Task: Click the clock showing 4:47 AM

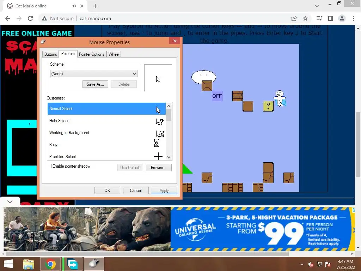Action: [x=345, y=261]
